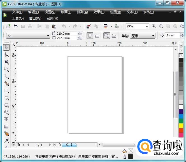Screen dimensions: 186x162
Task: Open the 文件(F) menu
Action: point(17,12)
